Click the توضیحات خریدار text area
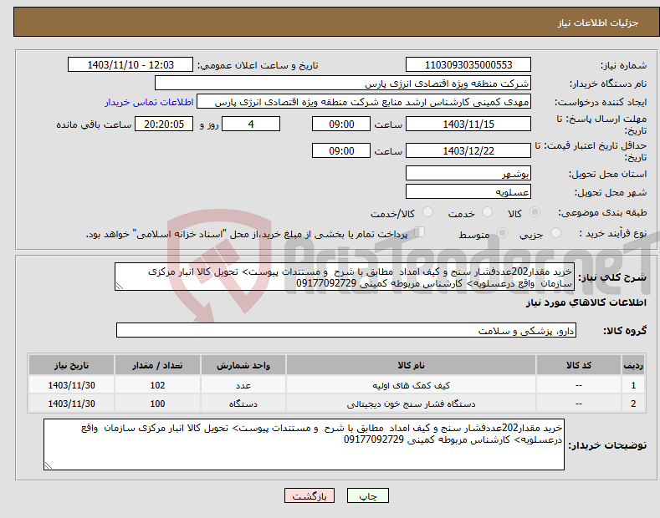Image resolution: width=660 pixels, height=518 pixels. point(304,444)
